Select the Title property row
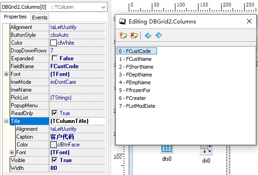This screenshot has width=258, height=175. click(x=30, y=121)
